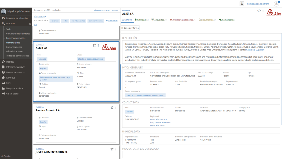
Task: Click Generar informe in detail panel
Action: click(x=130, y=28)
